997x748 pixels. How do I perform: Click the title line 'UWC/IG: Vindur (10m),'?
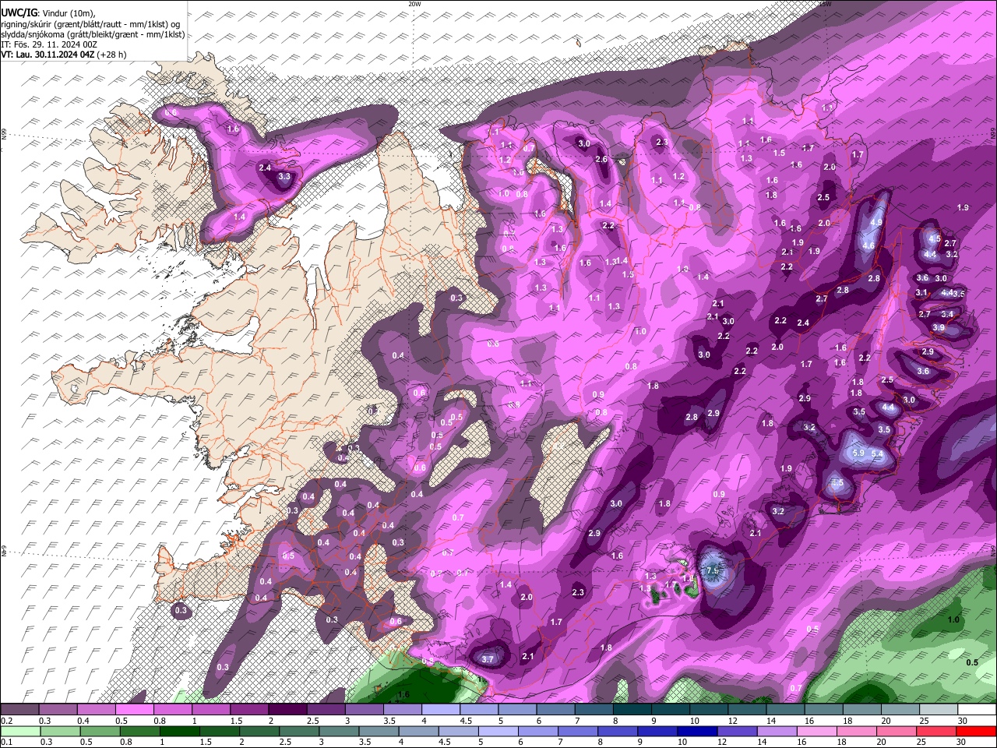click(x=48, y=13)
